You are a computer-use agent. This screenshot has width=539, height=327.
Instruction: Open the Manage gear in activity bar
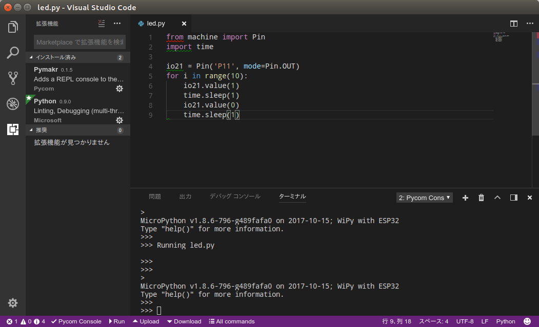click(13, 302)
